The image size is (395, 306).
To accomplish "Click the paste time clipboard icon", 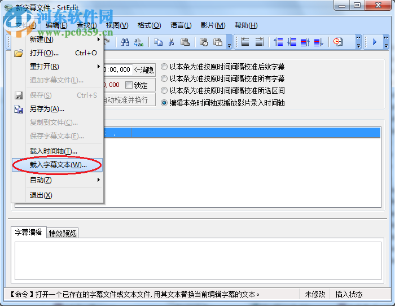I will (x=204, y=42).
